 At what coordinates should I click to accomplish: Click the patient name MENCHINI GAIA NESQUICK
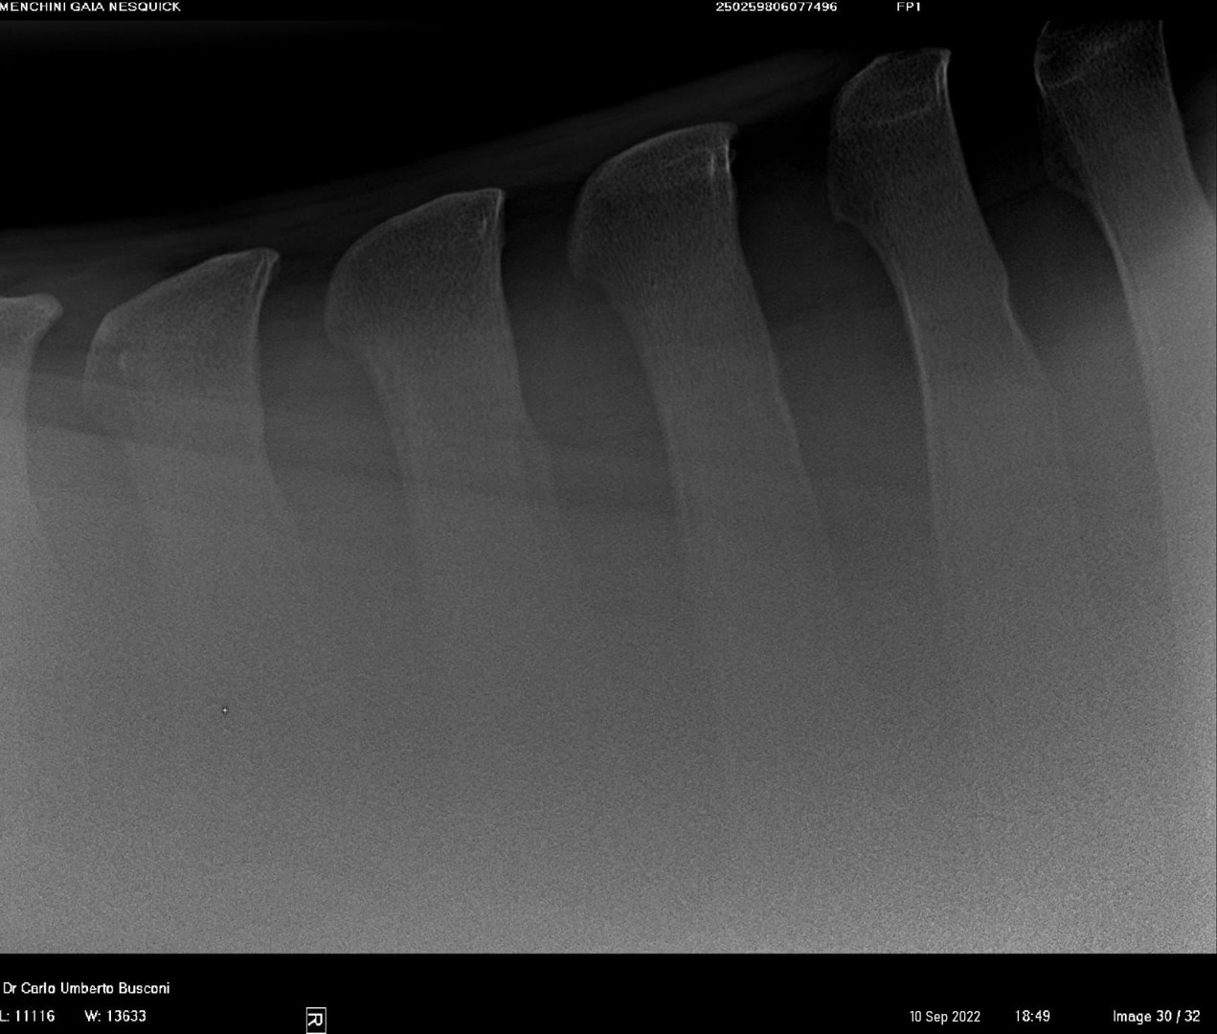click(x=90, y=7)
